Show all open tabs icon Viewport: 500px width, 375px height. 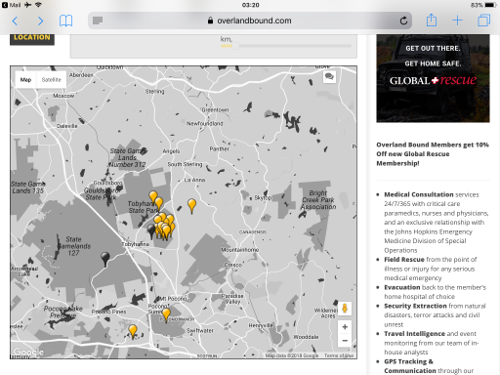point(483,21)
